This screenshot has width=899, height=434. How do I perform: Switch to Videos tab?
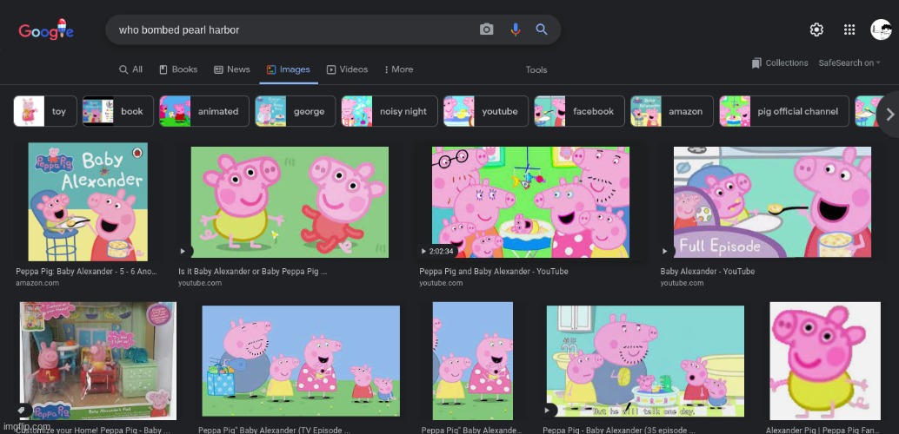coord(348,69)
